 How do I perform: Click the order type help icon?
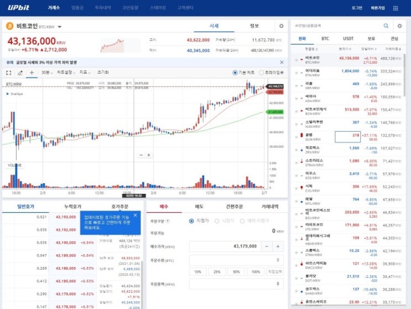[x=168, y=221]
